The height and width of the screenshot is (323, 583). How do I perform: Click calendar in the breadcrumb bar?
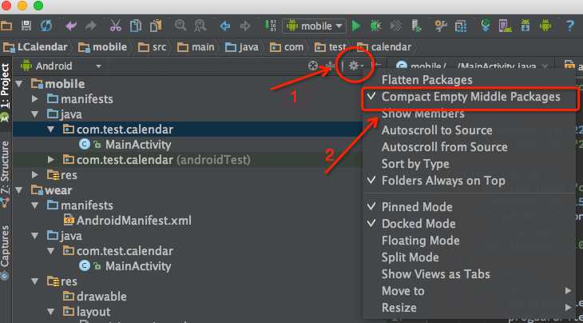(384, 47)
